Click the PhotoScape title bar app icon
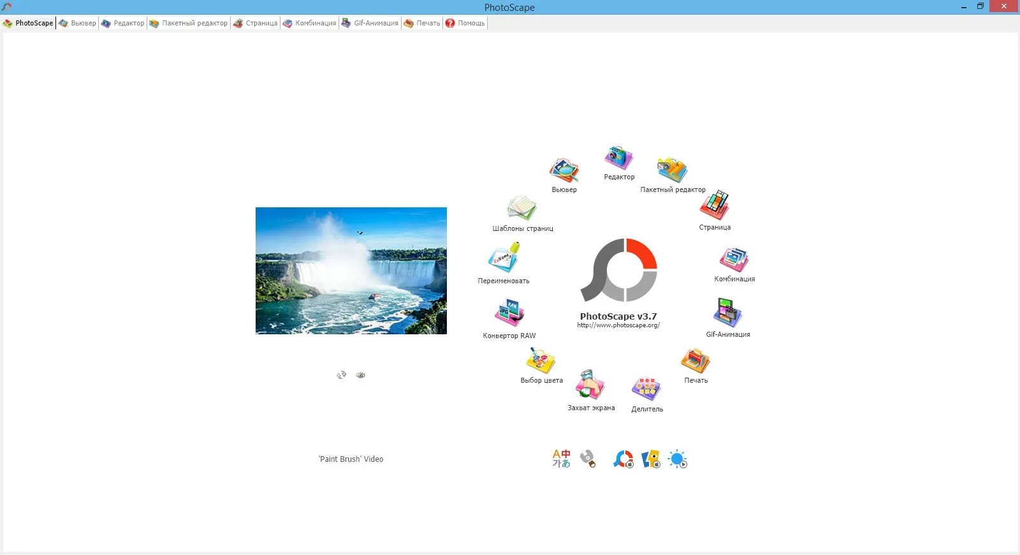The image size is (1020, 555). pyautogui.click(x=7, y=7)
